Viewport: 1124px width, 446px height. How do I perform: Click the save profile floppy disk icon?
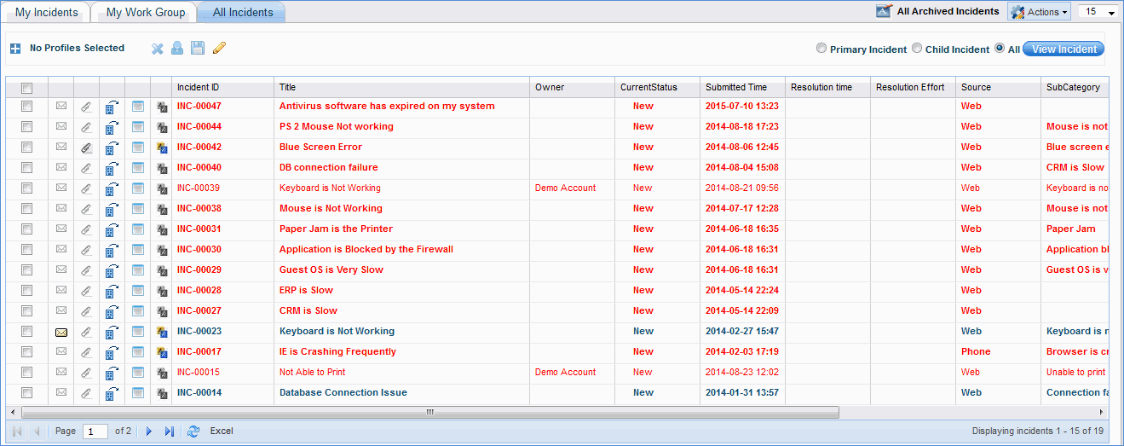point(198,49)
